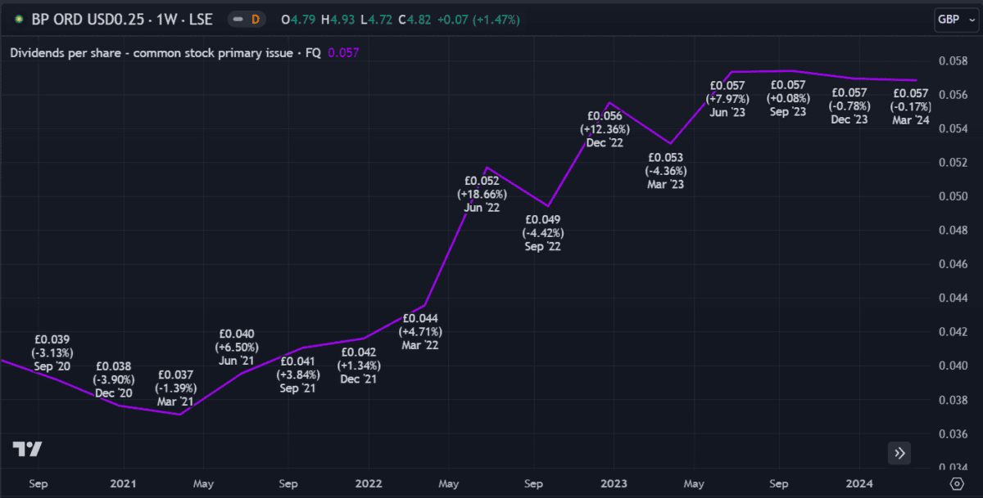Click the 2024 label on time axis
Screen dimensions: 983x498
[858, 482]
